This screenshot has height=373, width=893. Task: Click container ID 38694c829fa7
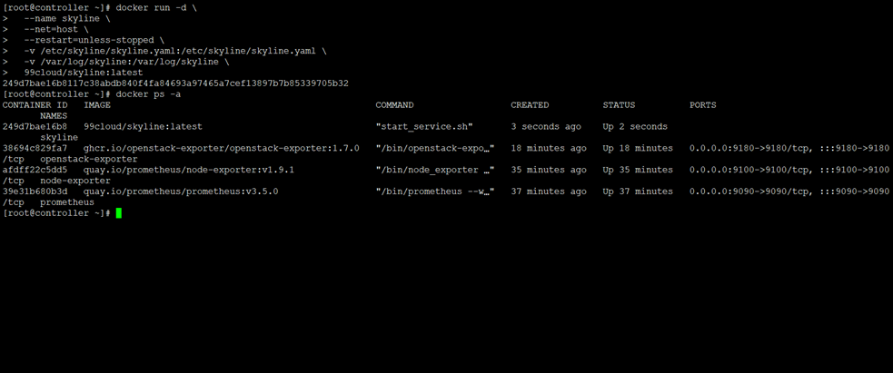[35, 149]
